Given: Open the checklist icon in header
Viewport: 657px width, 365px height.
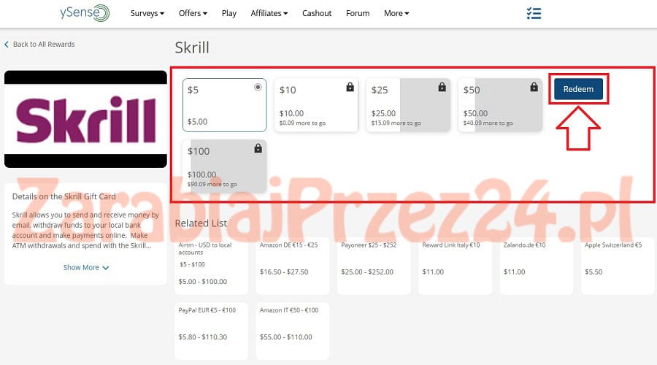Looking at the screenshot, I should (534, 13).
